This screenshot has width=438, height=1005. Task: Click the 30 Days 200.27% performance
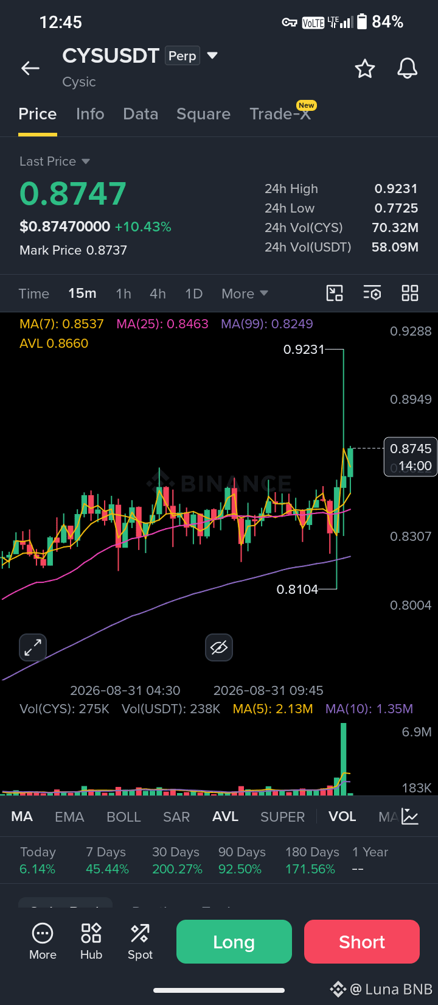[x=177, y=860]
